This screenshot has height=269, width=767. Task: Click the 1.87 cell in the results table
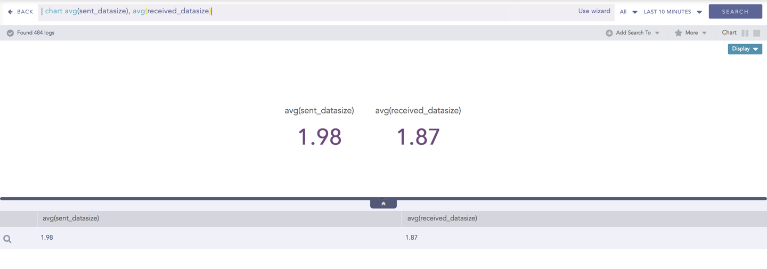click(x=411, y=238)
